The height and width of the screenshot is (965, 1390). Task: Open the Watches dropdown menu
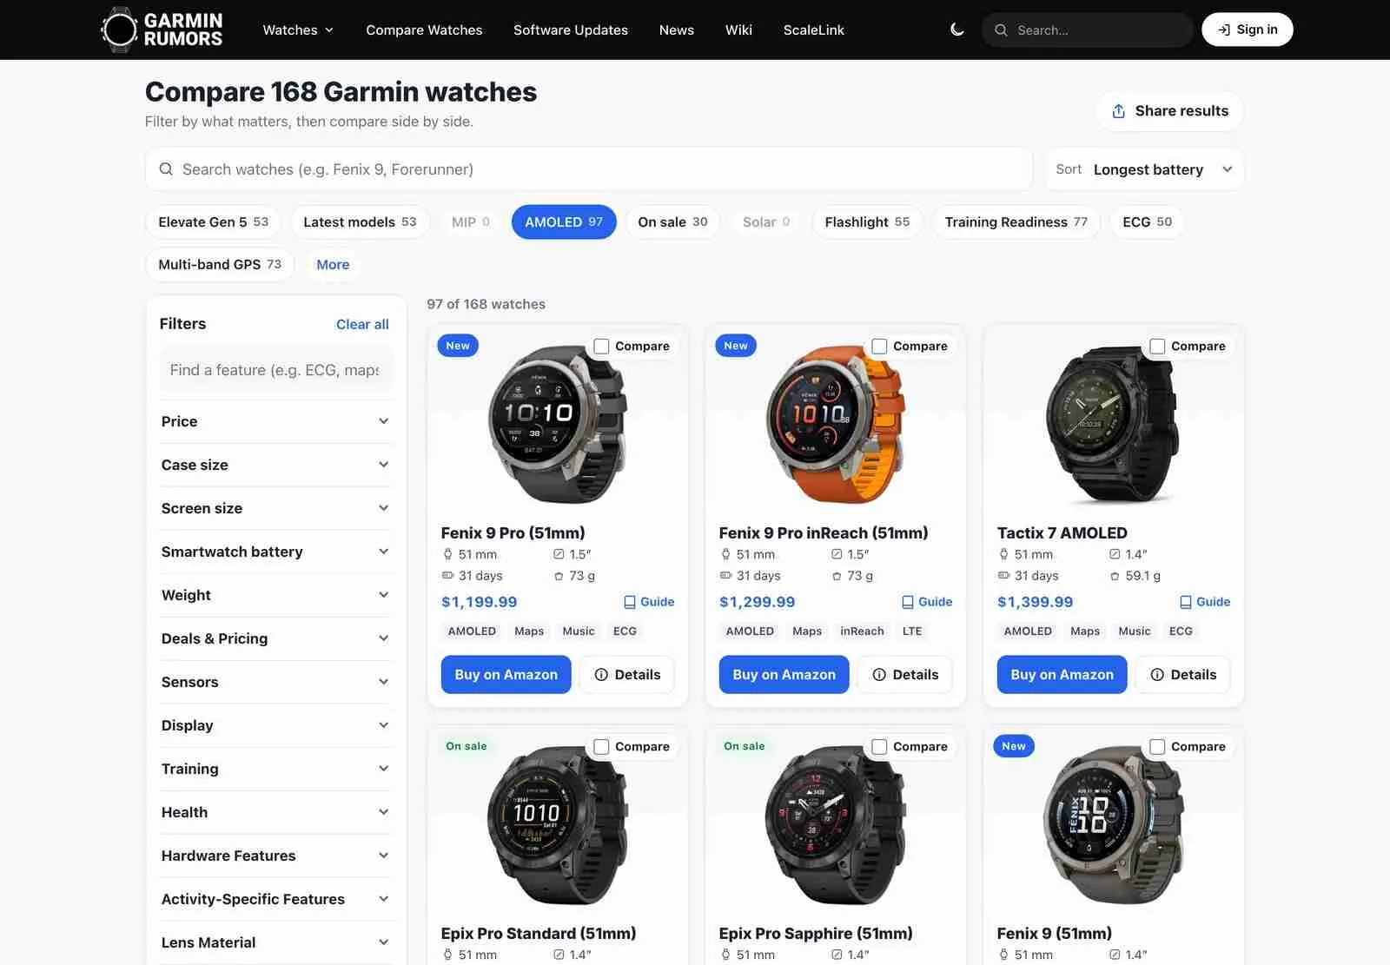298,30
